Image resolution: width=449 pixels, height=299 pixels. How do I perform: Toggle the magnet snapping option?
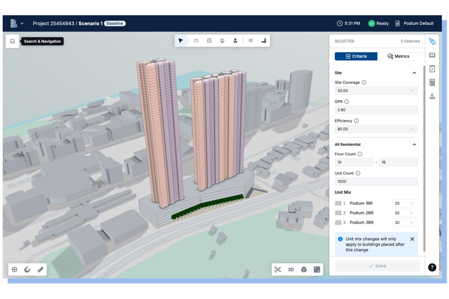point(27,270)
